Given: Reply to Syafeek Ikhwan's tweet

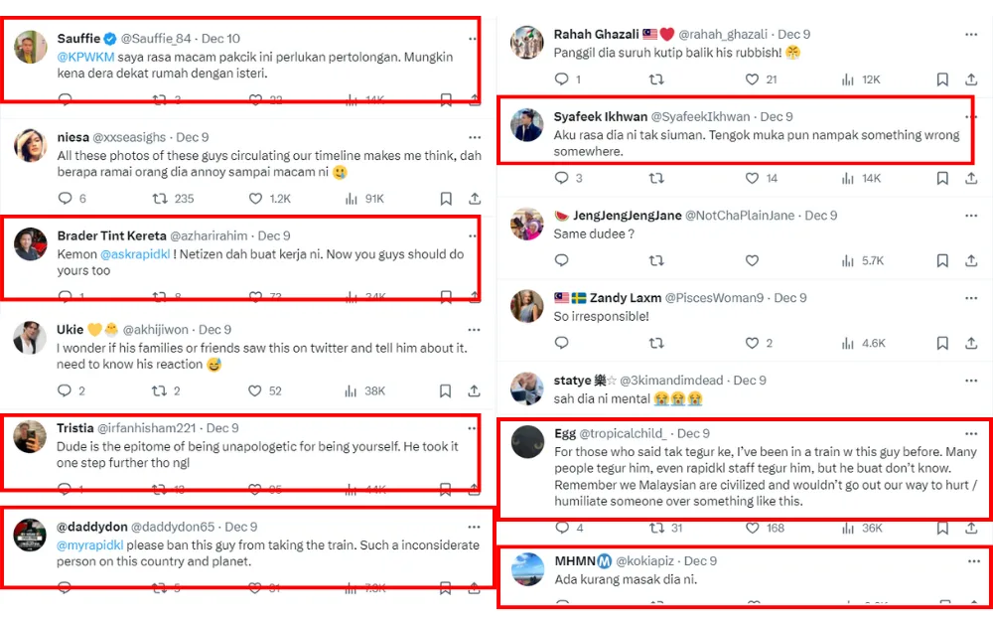Looking at the screenshot, I should (x=561, y=179).
